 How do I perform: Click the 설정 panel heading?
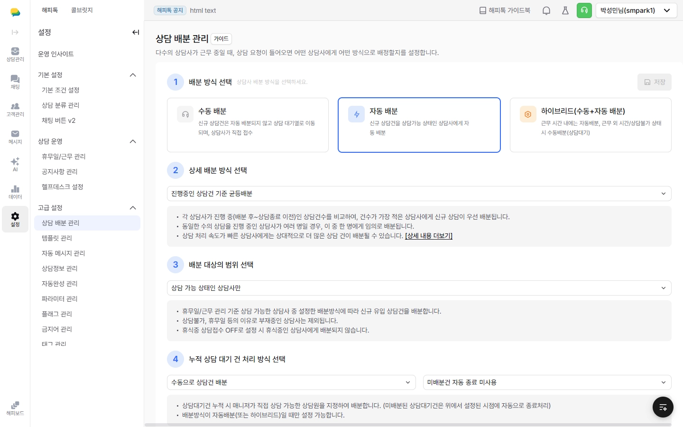click(45, 32)
